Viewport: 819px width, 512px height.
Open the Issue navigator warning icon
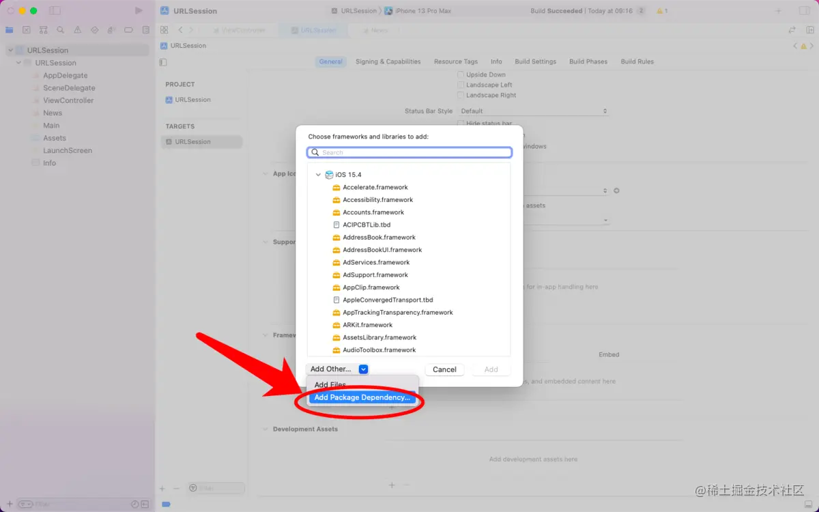pos(78,30)
